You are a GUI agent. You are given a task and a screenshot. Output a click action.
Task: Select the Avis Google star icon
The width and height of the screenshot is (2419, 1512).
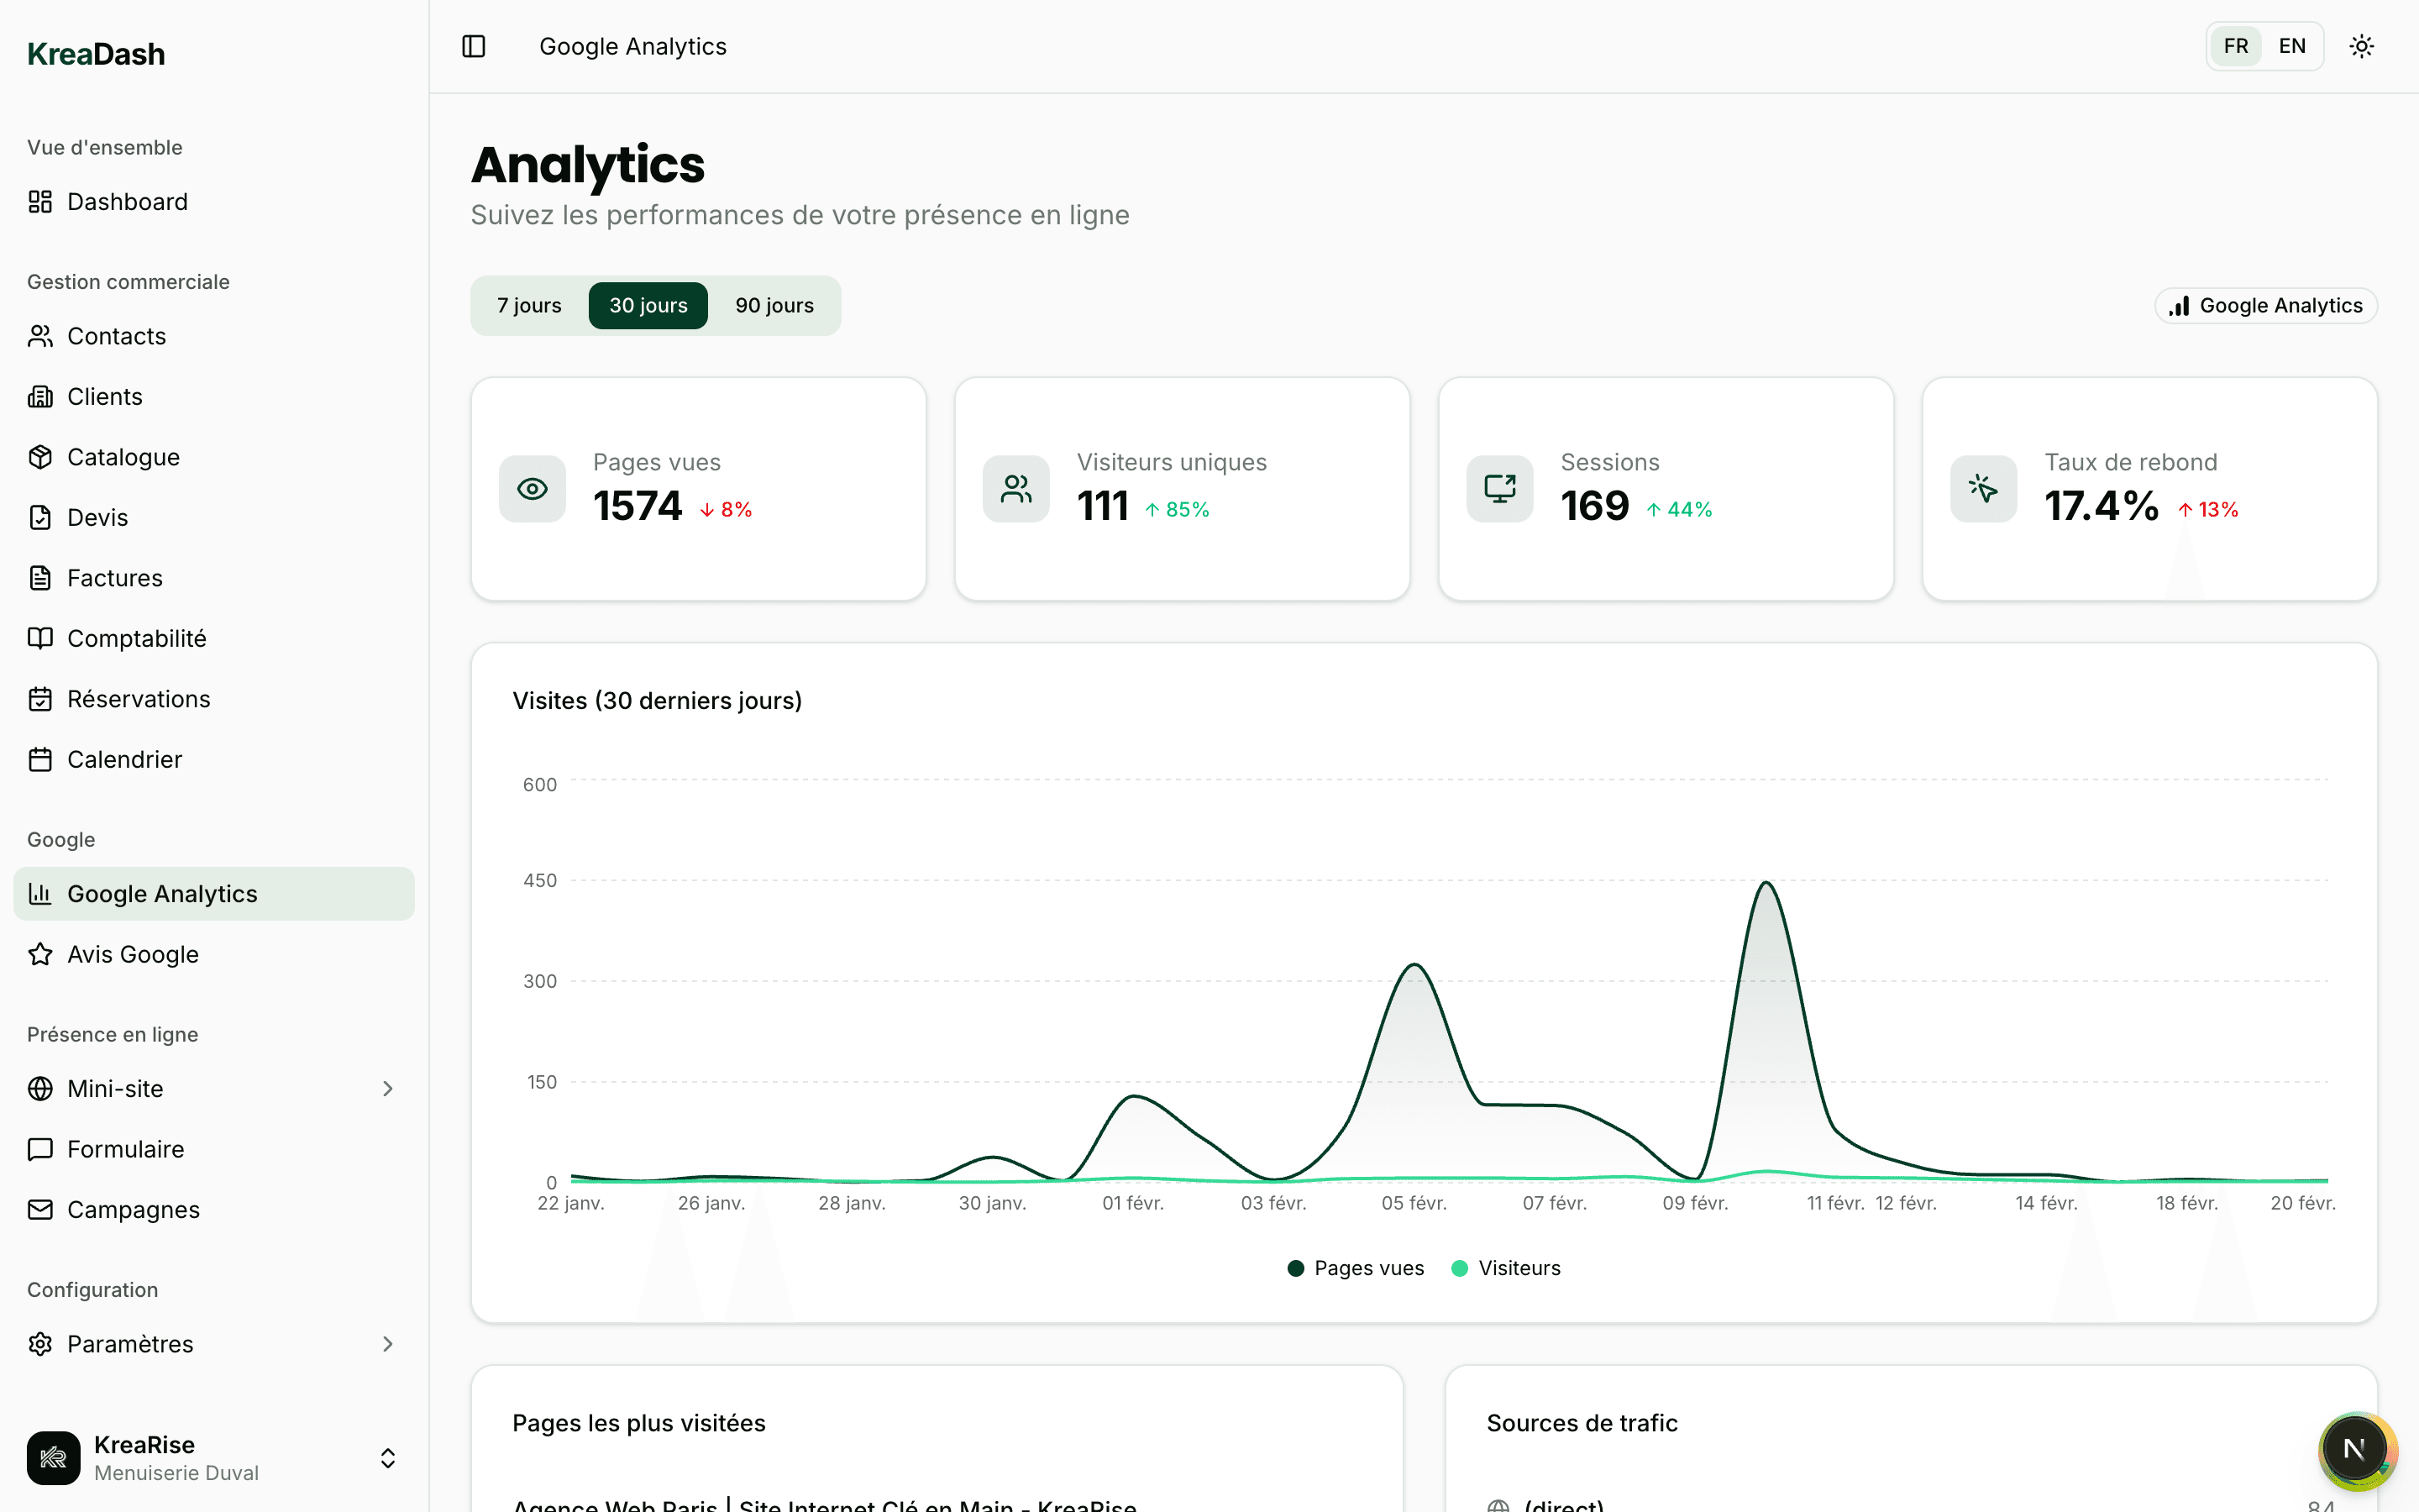(40, 954)
